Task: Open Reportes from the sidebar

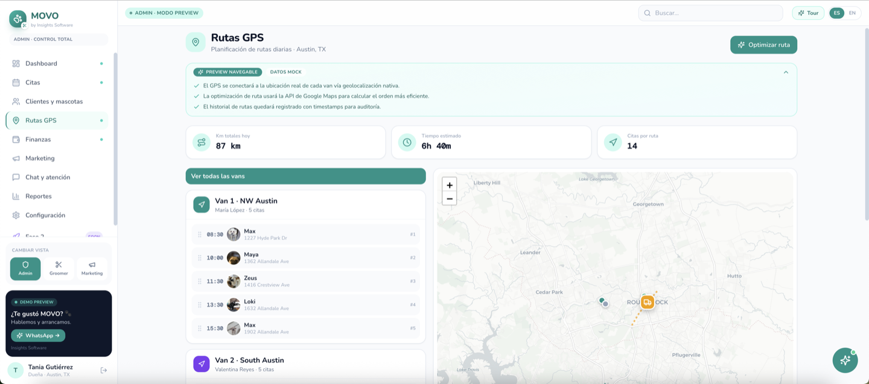Action: [x=57, y=196]
